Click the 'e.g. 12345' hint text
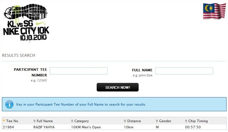This screenshot has width=228, height=132. coord(39,80)
